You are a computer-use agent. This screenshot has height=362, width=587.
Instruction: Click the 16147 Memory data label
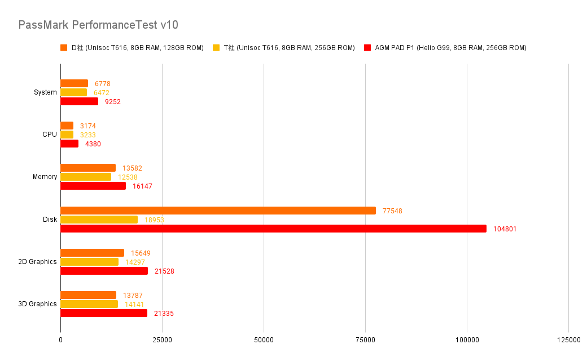(x=143, y=186)
